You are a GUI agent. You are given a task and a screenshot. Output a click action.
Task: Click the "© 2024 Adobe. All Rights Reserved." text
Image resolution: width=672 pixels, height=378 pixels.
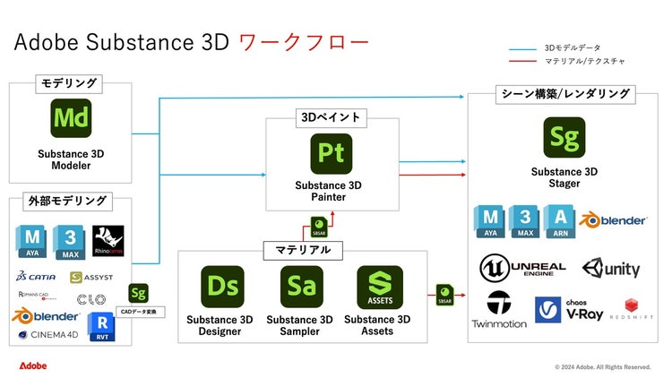point(603,367)
